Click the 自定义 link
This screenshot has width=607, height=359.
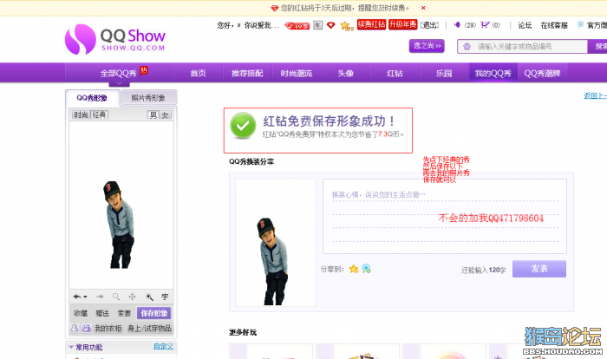[x=163, y=346]
